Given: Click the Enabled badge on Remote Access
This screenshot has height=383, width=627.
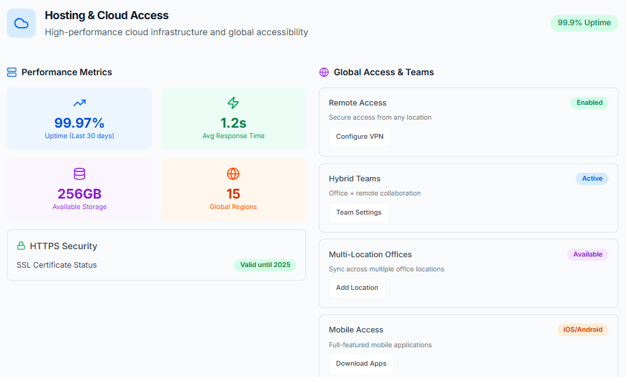Looking at the screenshot, I should (x=589, y=103).
